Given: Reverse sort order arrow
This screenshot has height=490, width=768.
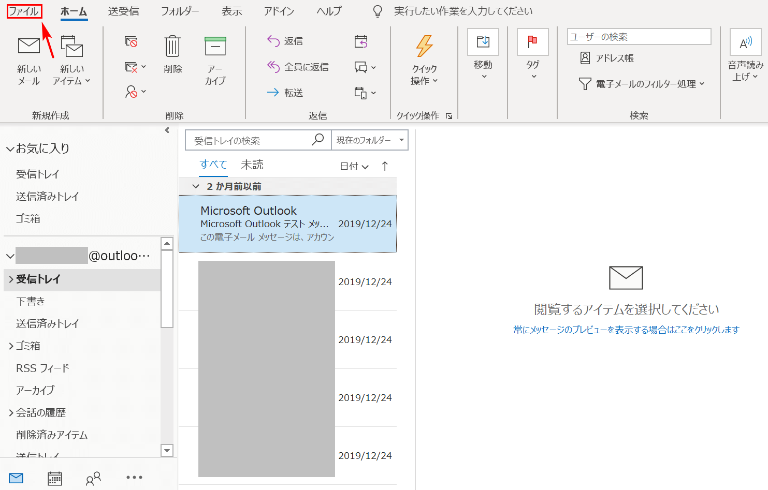Looking at the screenshot, I should [x=385, y=166].
